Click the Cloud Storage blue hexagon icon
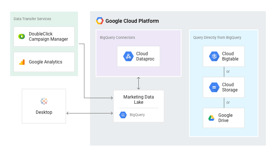The image size is (276, 153). [x=214, y=87]
